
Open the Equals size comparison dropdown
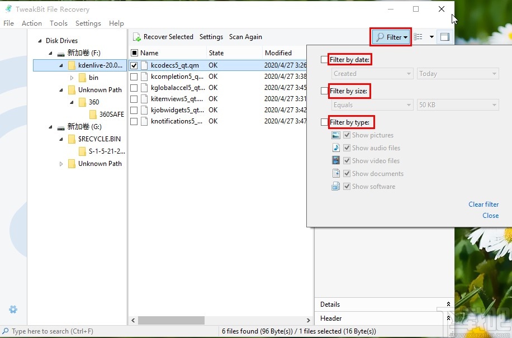372,105
